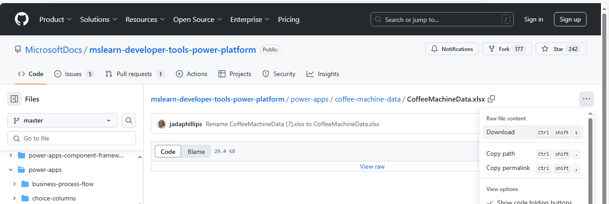Collapse the power-apps folder
This screenshot has width=609, height=204.
coord(11,170)
